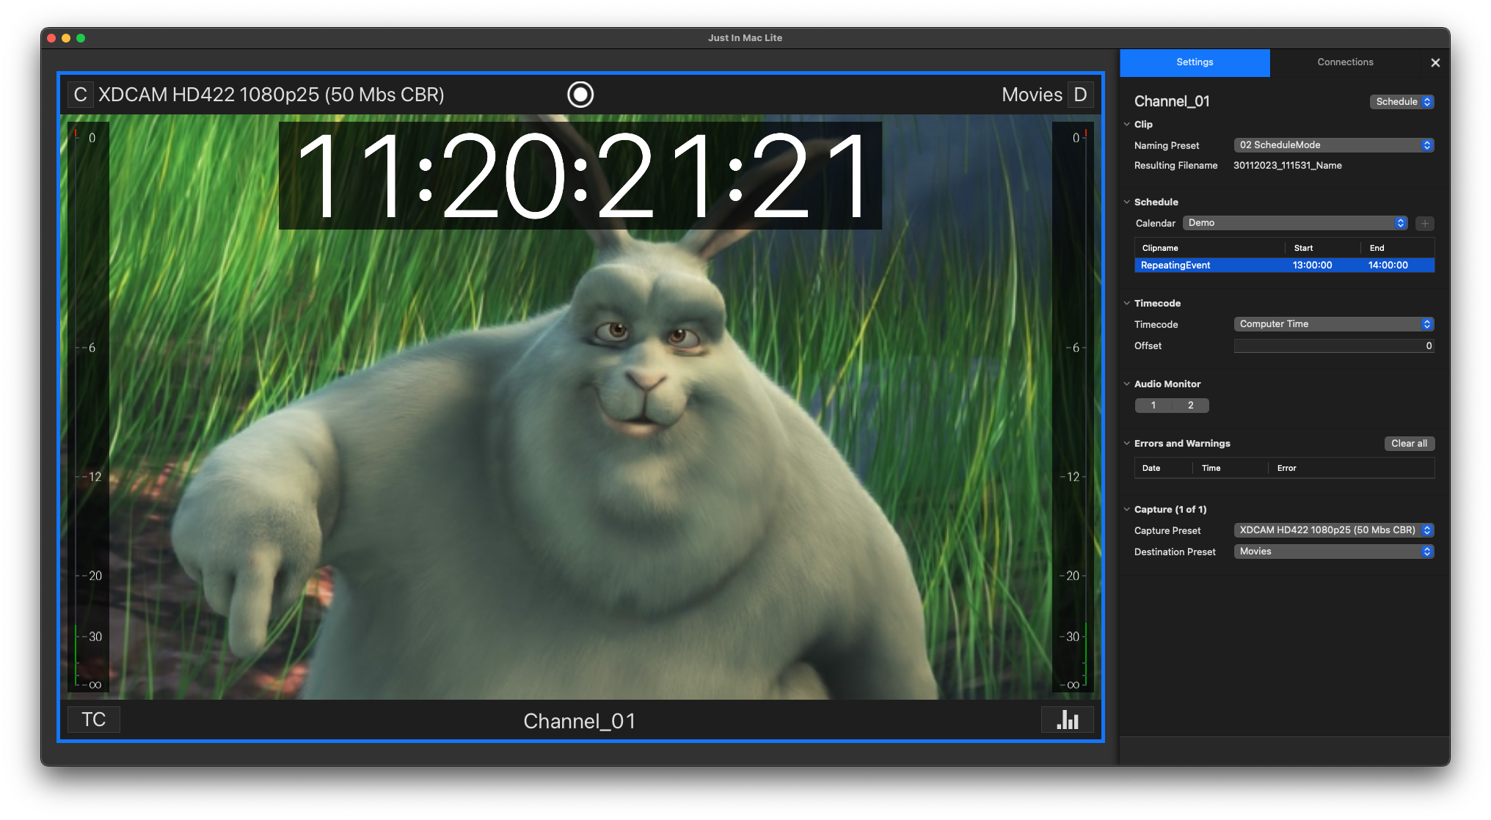1491x820 pixels.
Task: Open the Calendar Demo dropdown
Action: click(1294, 223)
